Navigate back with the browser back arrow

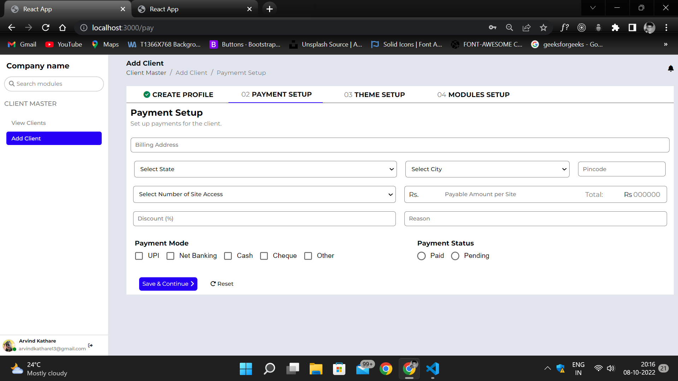coord(12,28)
